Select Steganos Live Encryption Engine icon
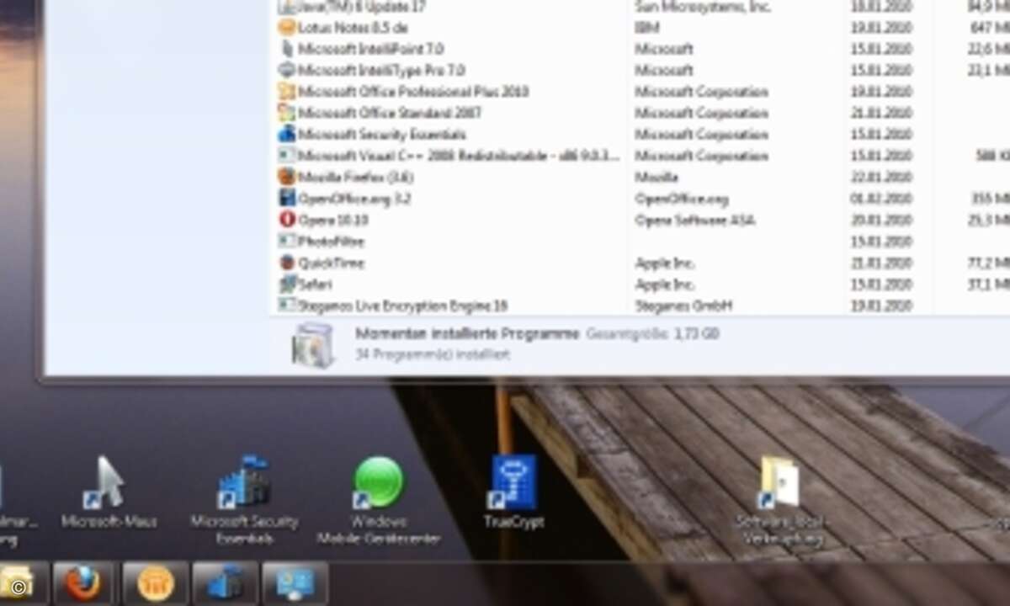Image resolution: width=1010 pixels, height=606 pixels. 287,306
